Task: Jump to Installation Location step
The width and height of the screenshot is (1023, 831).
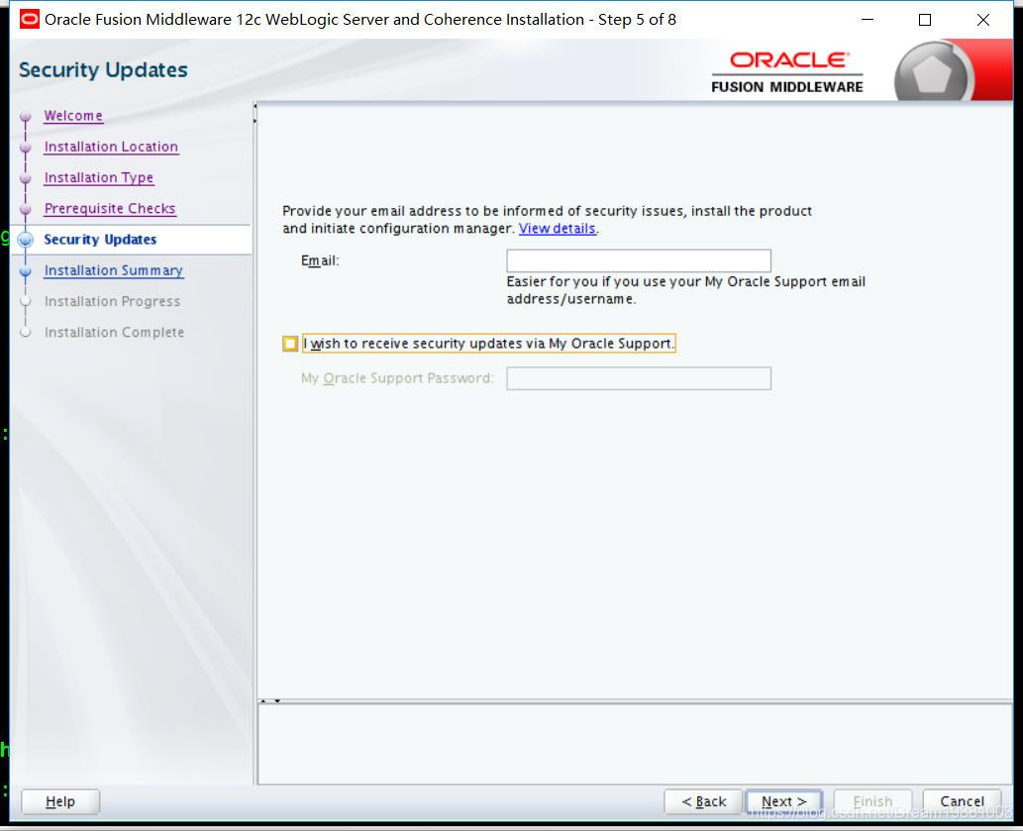Action: pyautogui.click(x=111, y=147)
